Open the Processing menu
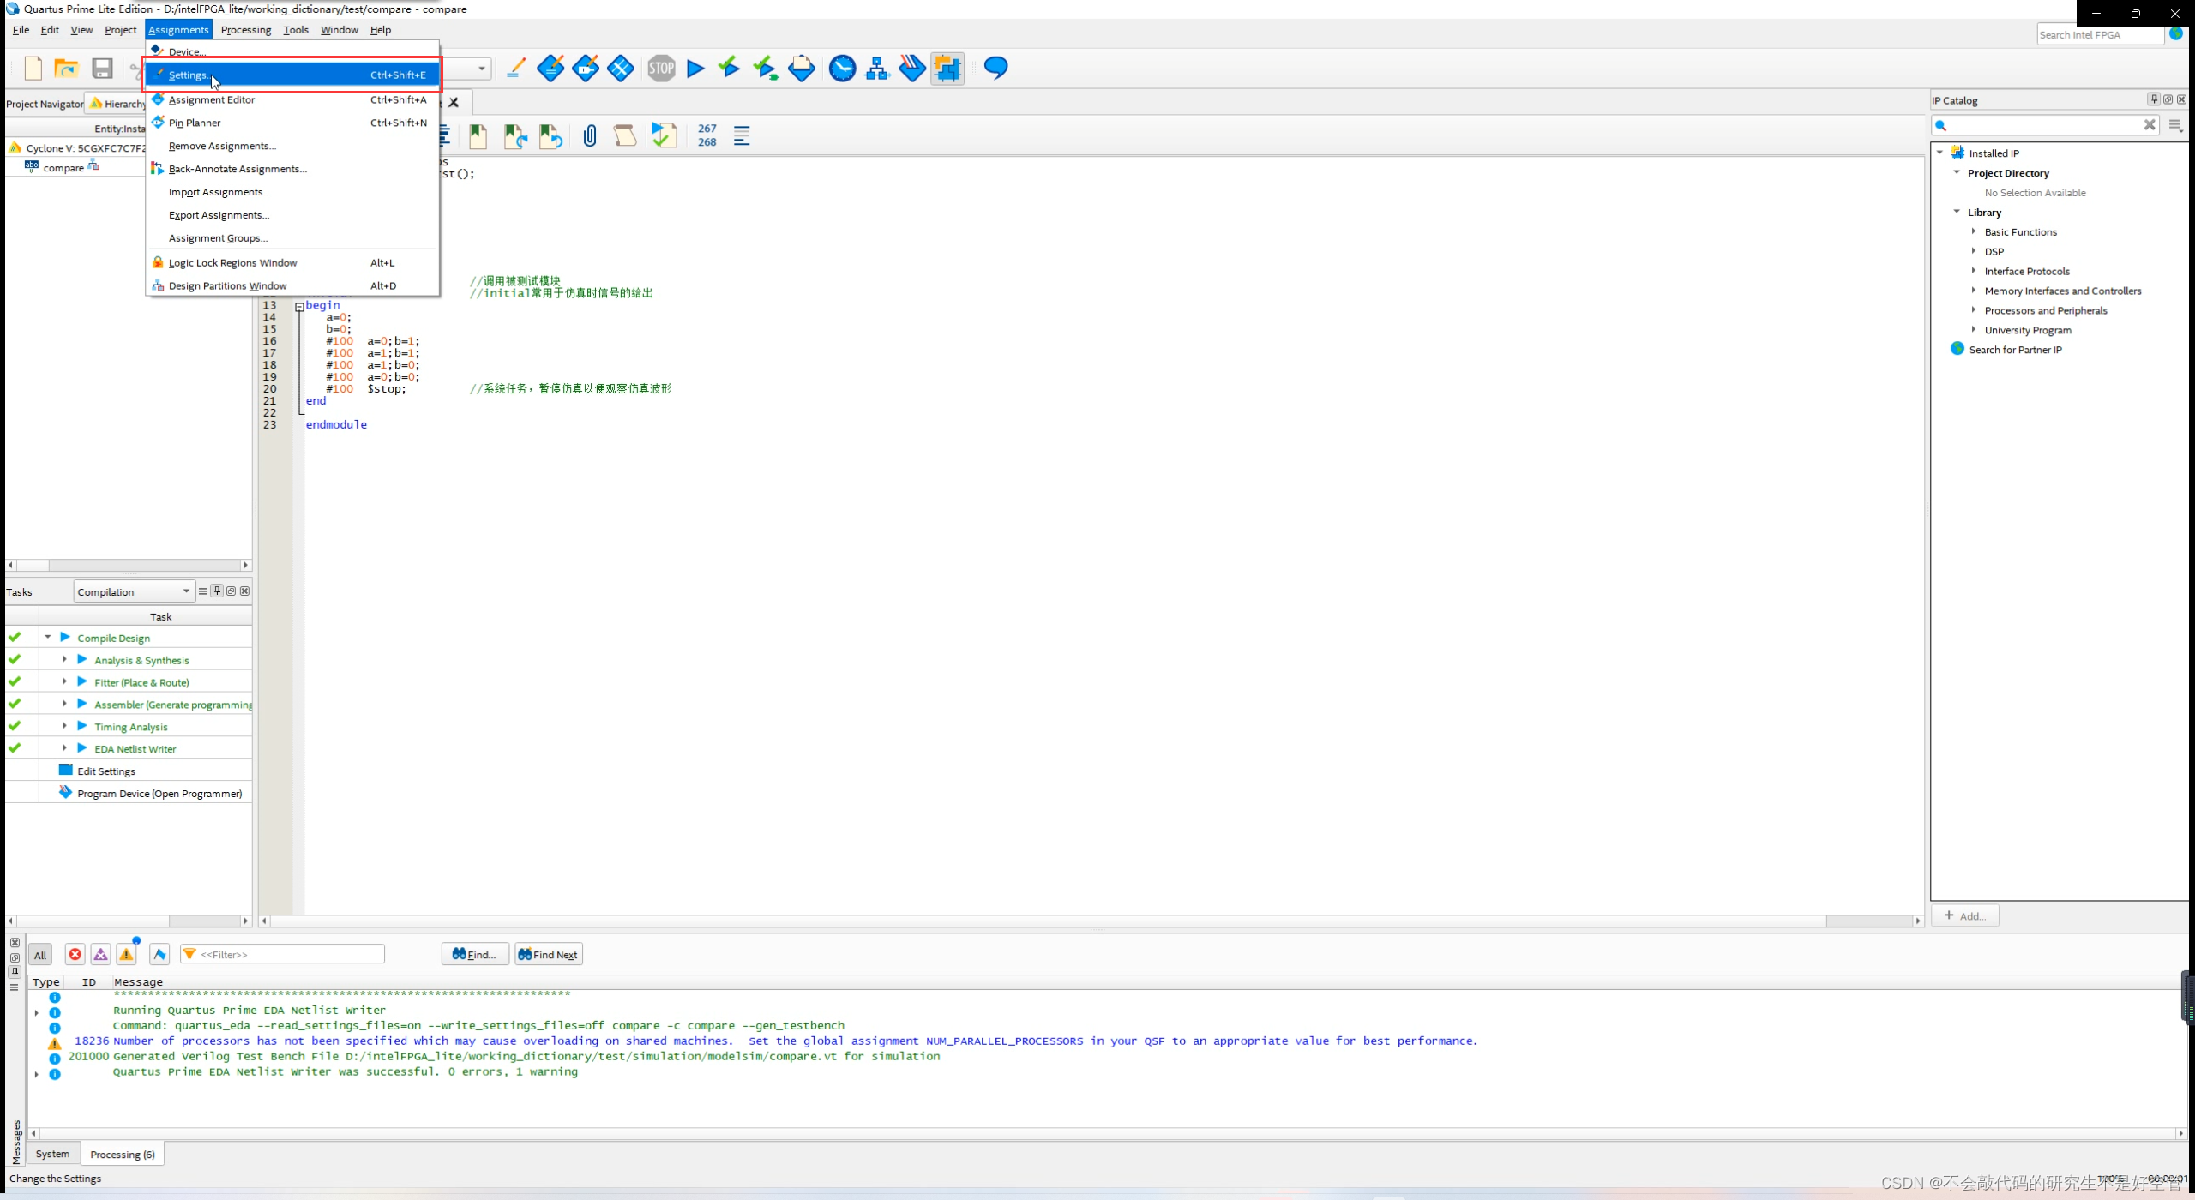 [x=245, y=30]
